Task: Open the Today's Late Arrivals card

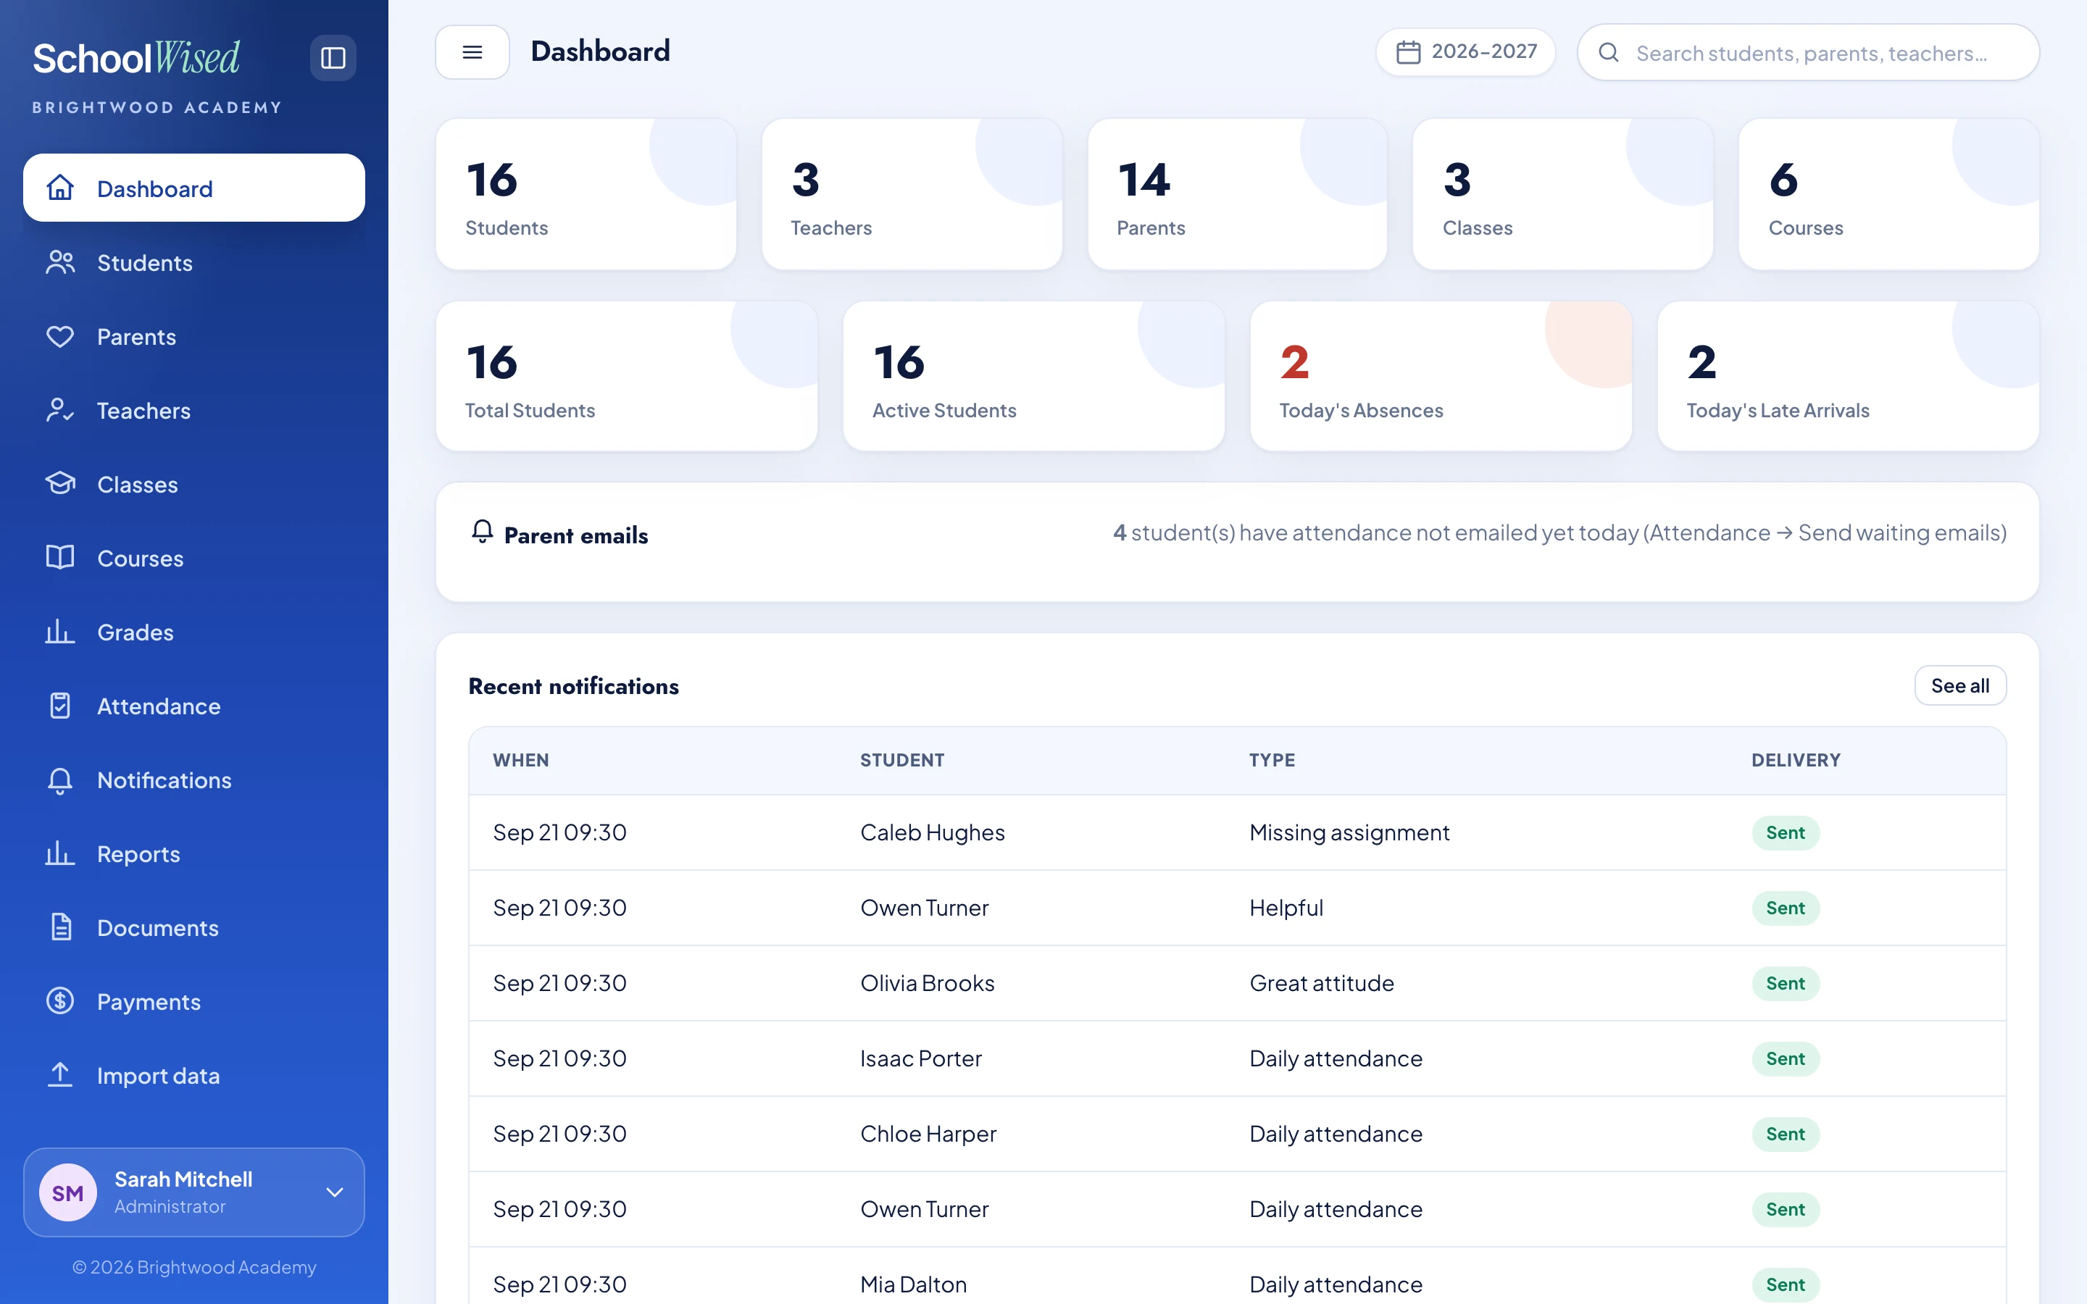Action: coord(1848,376)
